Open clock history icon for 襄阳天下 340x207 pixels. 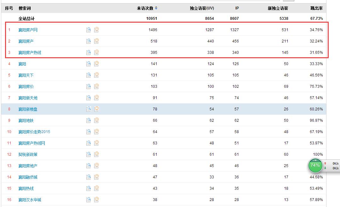coord(96,75)
